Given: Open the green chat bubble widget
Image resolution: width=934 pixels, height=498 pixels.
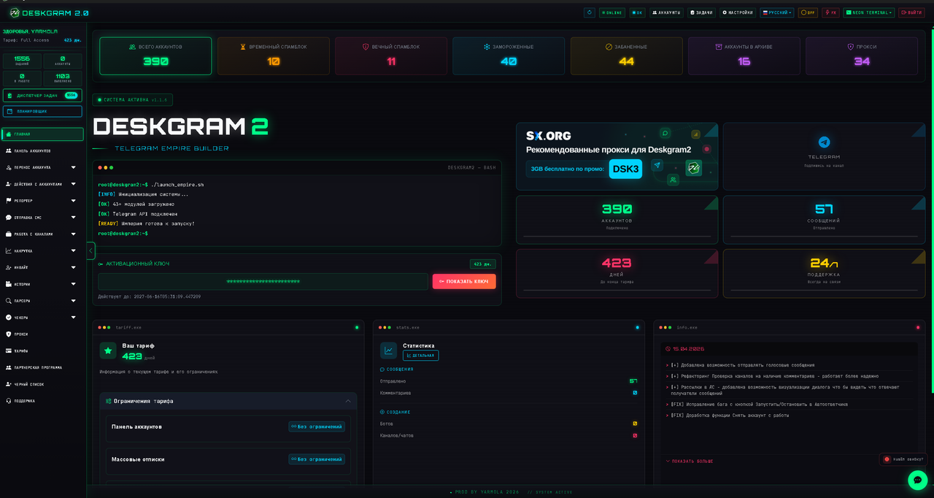Looking at the screenshot, I should click(x=917, y=480).
